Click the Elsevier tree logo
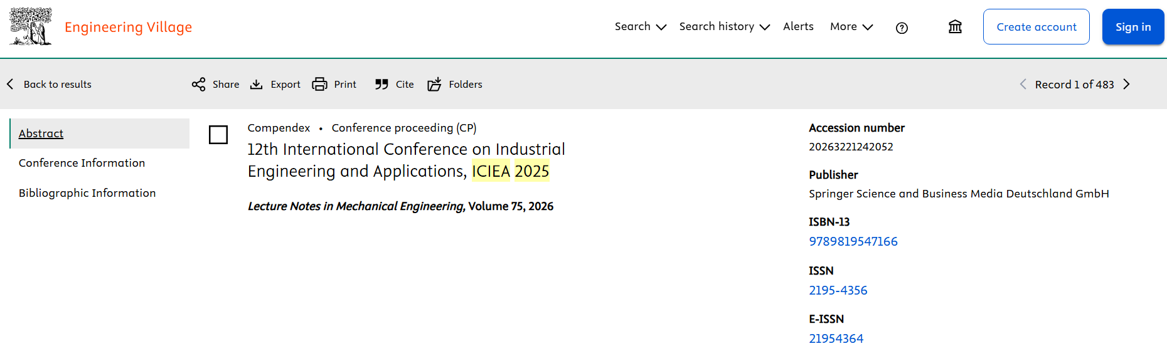 tap(30, 26)
